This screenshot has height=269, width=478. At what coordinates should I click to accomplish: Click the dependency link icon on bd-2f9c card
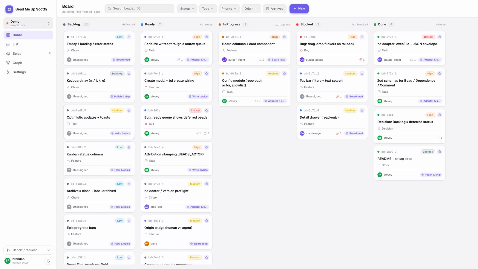point(360,60)
